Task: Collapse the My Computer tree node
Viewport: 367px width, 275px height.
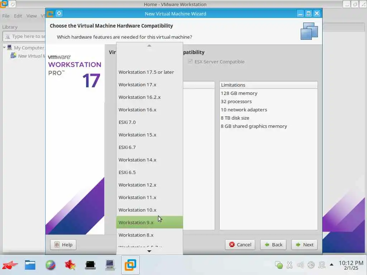Action: coord(4,48)
